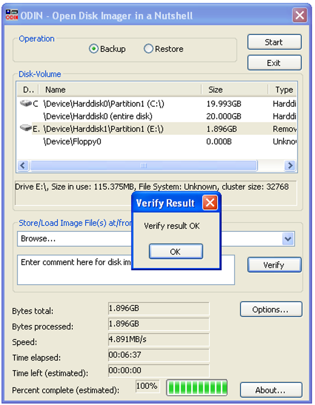Click the 19.993GB size cell

point(224,104)
